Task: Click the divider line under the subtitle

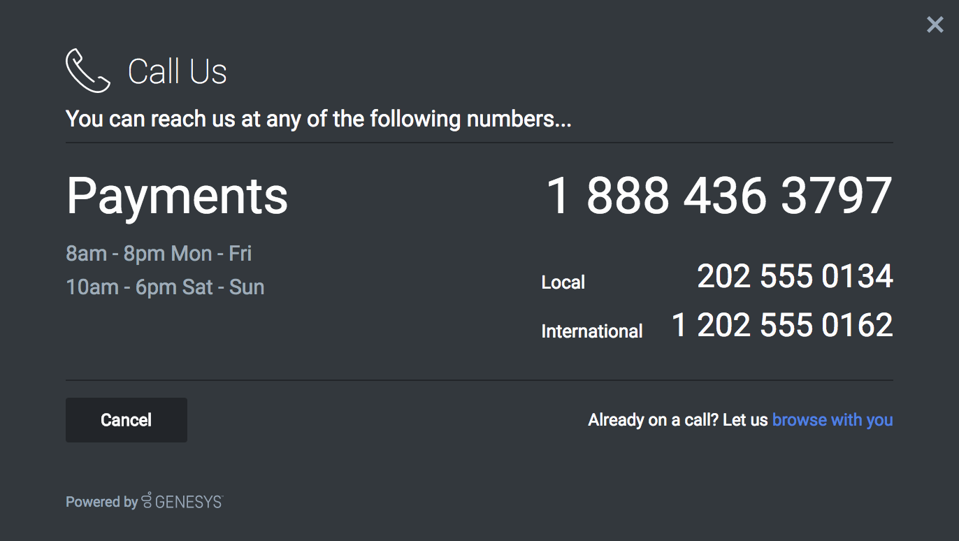Action: [x=480, y=143]
